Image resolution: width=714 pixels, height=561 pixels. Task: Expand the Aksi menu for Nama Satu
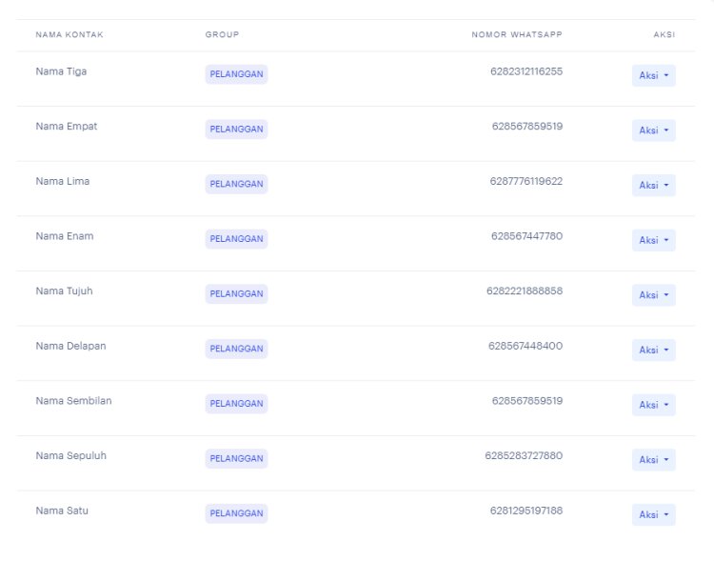[x=653, y=514]
